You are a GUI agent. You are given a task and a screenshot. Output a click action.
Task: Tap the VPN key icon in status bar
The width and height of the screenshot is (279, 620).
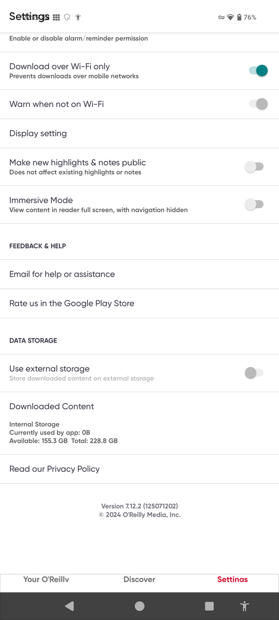click(221, 17)
